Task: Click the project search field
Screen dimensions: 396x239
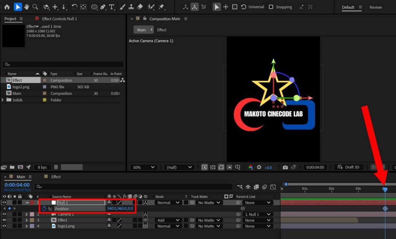Action: click(x=63, y=65)
